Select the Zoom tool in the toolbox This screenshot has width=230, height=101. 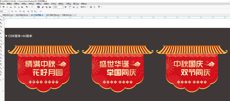(1, 26)
